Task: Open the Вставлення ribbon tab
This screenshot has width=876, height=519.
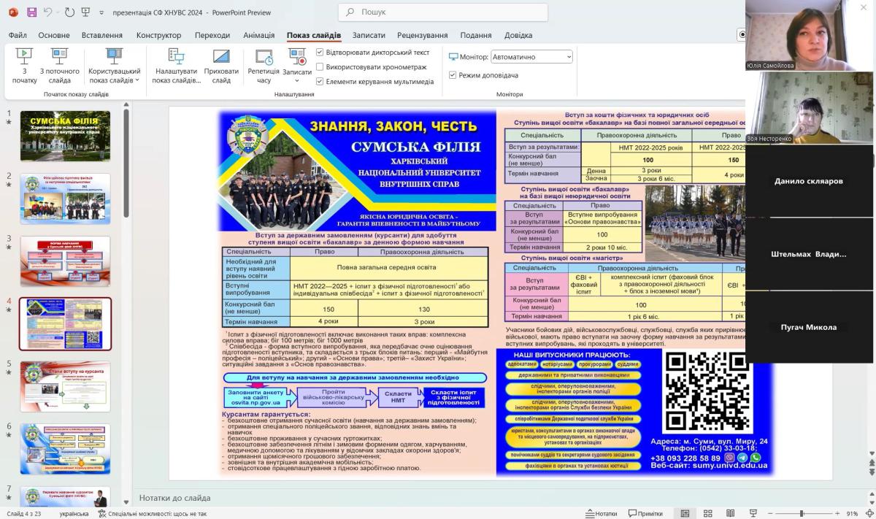Action: click(102, 35)
